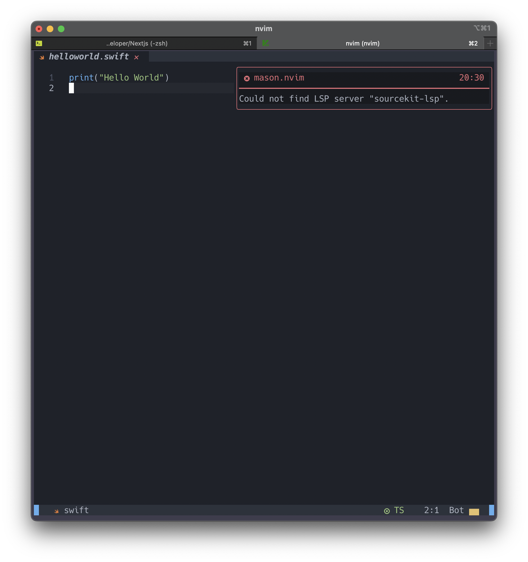
Task: Close the helloworld.swift buffer tab
Action: click(x=136, y=57)
